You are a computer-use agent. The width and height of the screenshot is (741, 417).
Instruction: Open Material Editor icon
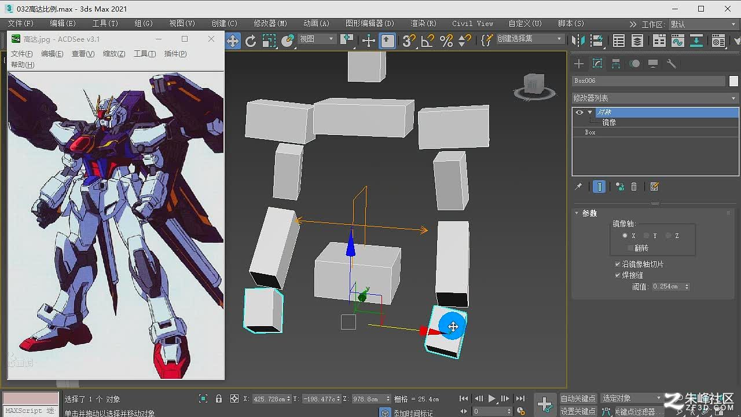point(718,41)
